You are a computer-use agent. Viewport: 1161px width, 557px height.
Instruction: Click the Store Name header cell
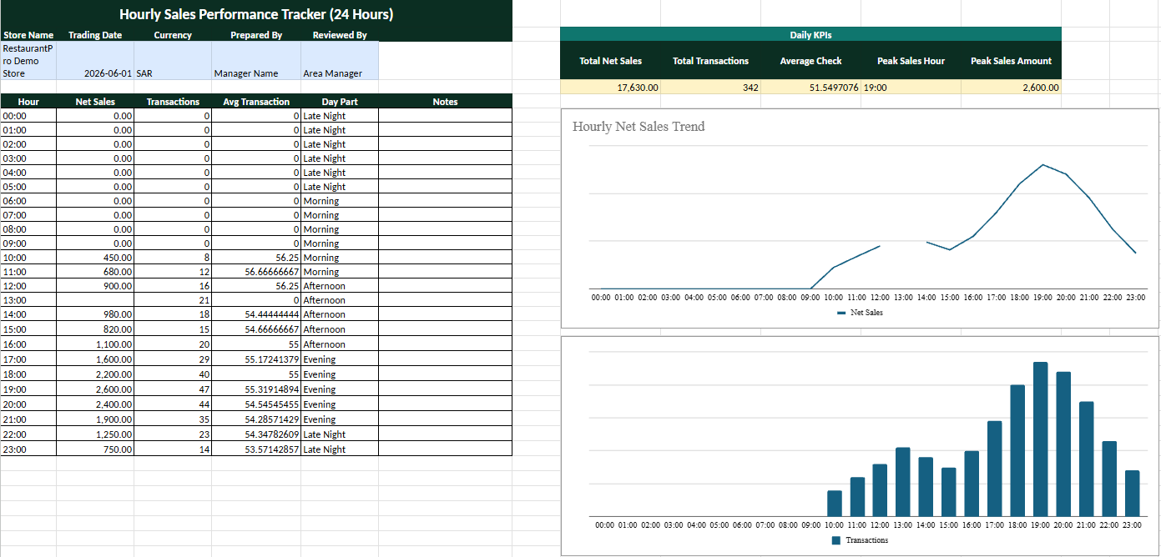[28, 35]
